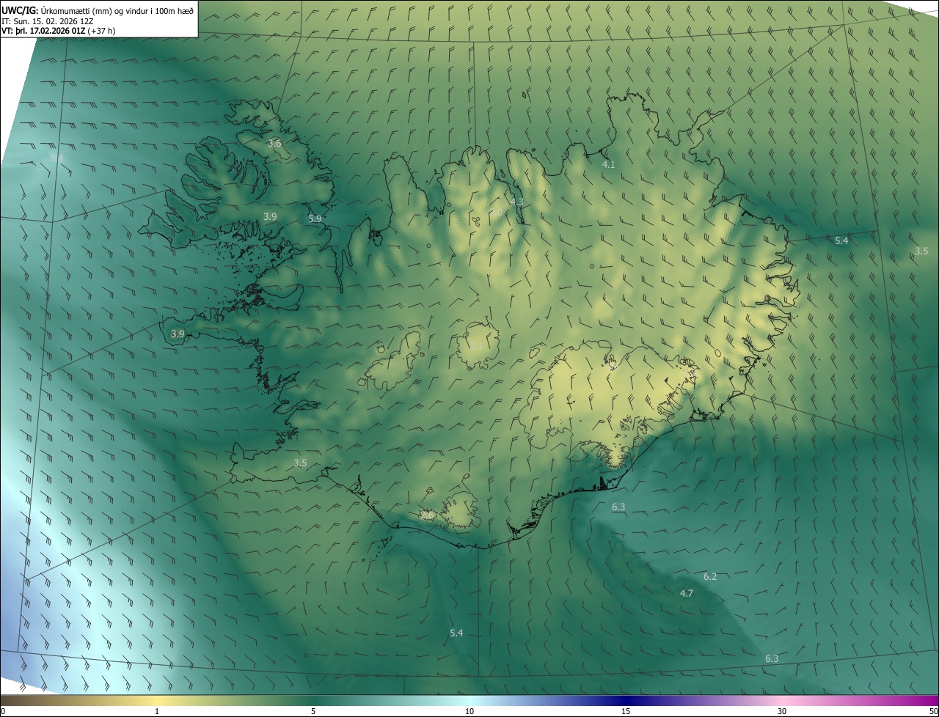Viewport: 939px width, 717px height.
Task: Click the "1" tick on the color scale
Action: (x=157, y=711)
